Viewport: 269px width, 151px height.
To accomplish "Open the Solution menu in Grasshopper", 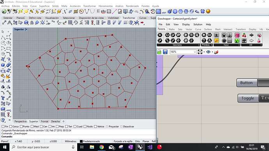I will 198,25.
